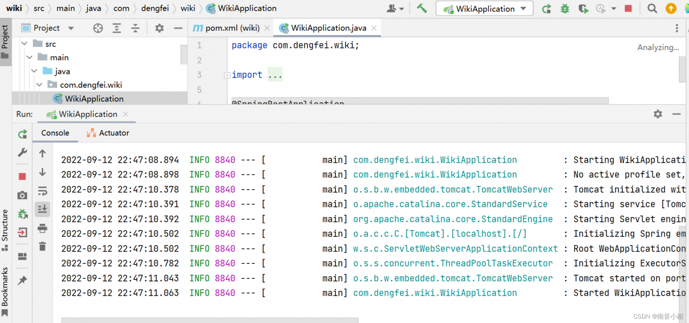
Task: Open WikiApplication run configuration dropdown
Action: click(x=484, y=9)
